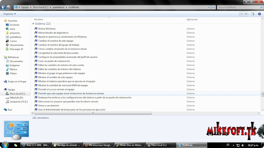Viewport: 264px width, 148px height.
Task: Switch to Bandeja de entrada taskbar button
Action: point(67,145)
